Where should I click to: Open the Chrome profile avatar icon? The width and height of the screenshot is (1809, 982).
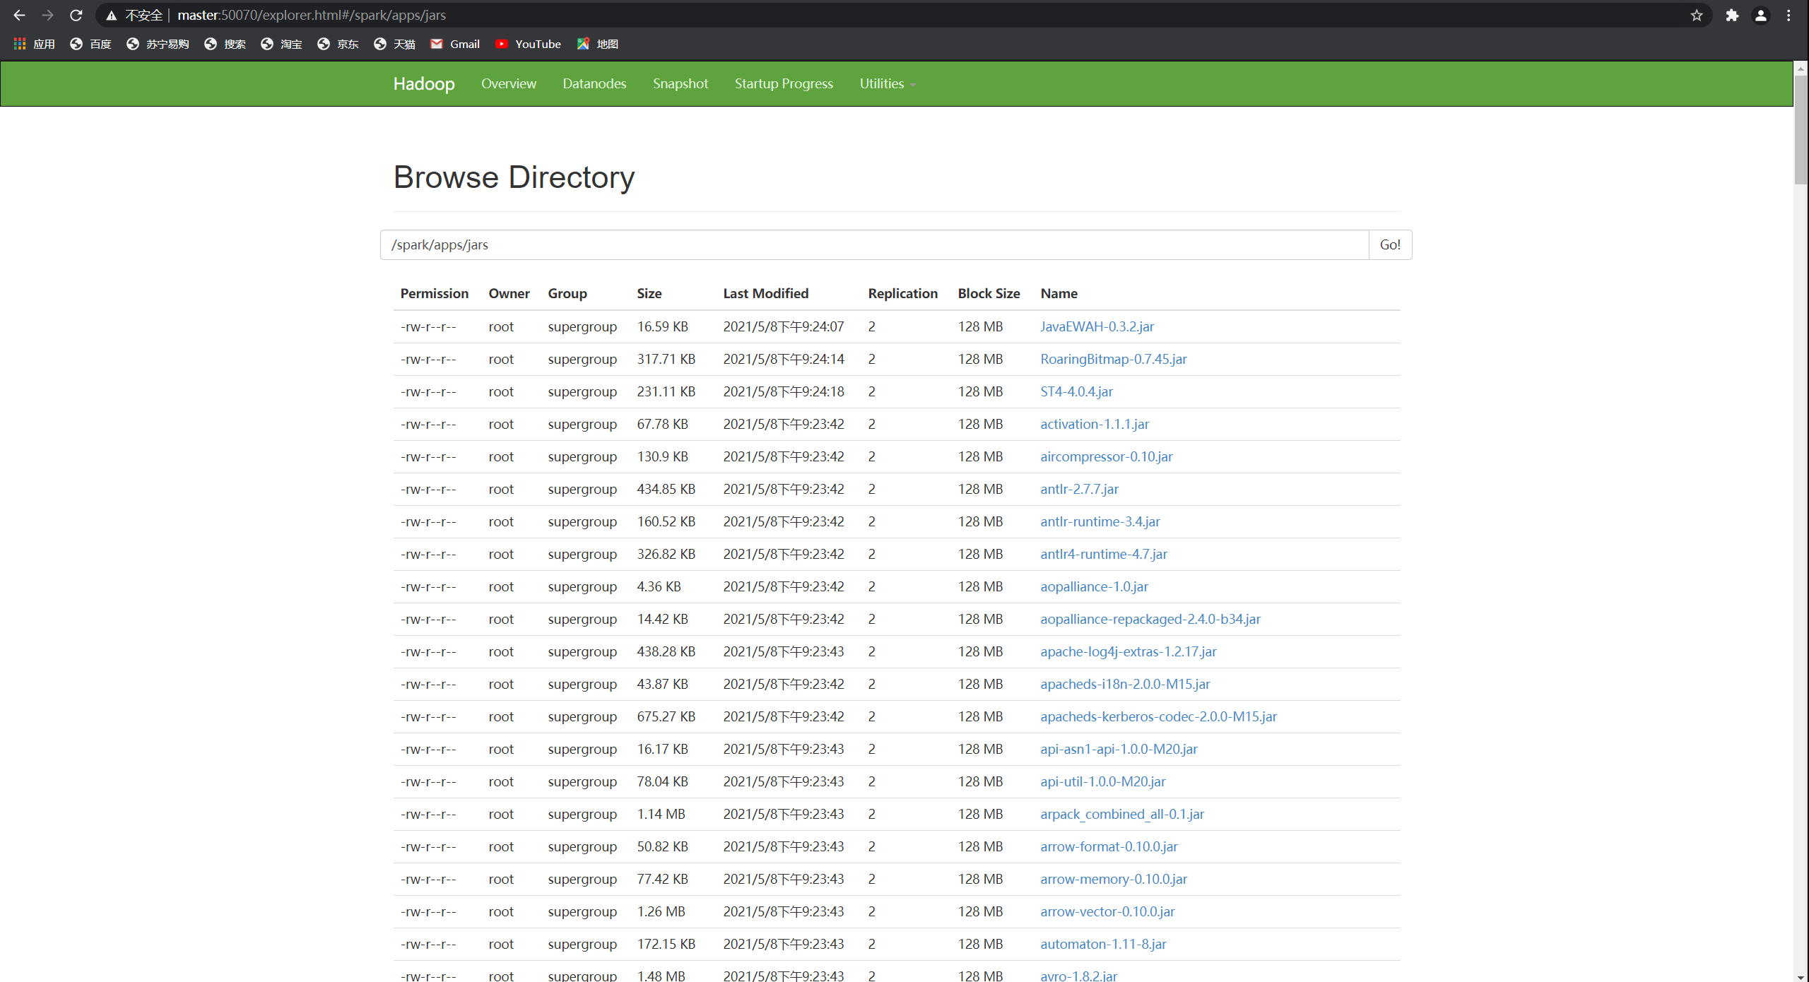click(x=1761, y=15)
